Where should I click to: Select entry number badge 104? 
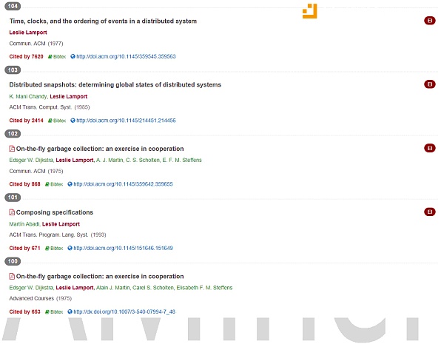pyautogui.click(x=13, y=6)
